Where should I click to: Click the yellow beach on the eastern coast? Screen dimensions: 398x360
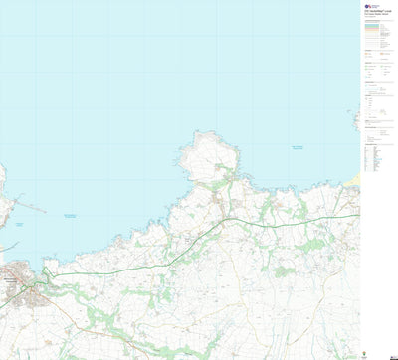(x=353, y=180)
